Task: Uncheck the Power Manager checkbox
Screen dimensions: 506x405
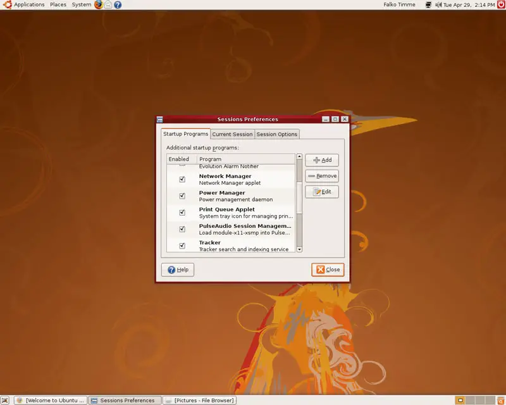Action: tap(182, 196)
